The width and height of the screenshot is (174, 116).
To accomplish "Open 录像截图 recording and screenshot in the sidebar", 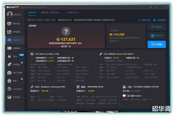I will (15, 48).
